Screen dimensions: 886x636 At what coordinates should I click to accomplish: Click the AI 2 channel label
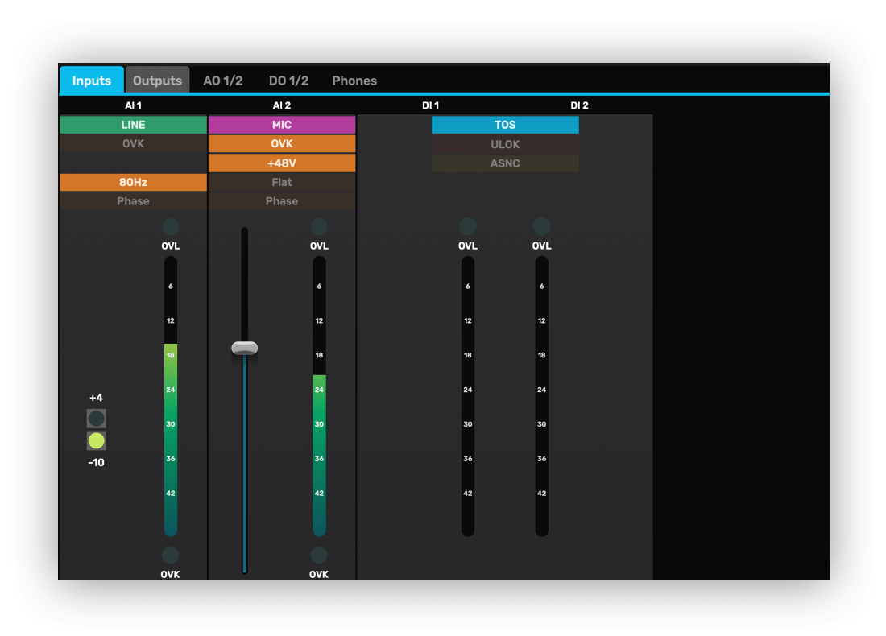(x=282, y=105)
